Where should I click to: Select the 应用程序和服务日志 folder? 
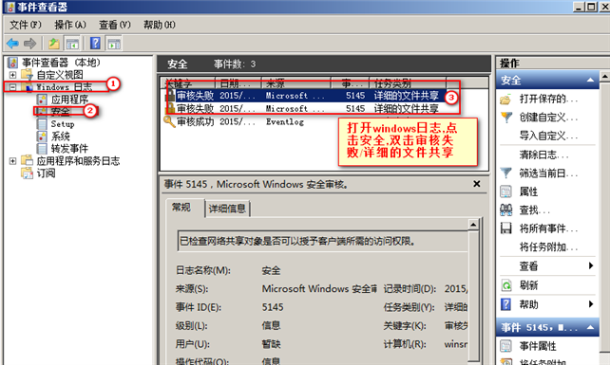(78, 161)
